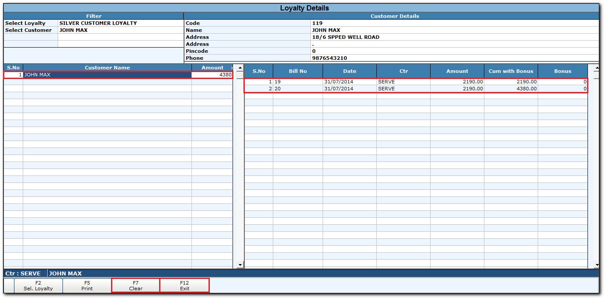The height and width of the screenshot is (299, 605).
Task: Click up arrow of customer list scrollbar
Action: coord(240,68)
